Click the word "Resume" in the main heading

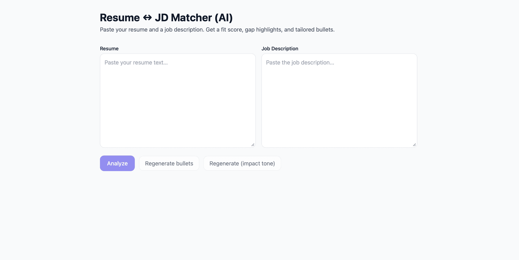120,18
